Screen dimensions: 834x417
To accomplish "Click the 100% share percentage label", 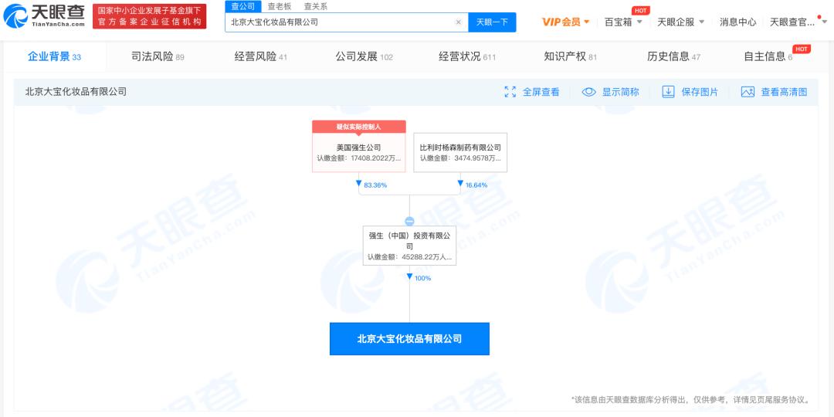I will click(x=422, y=278).
